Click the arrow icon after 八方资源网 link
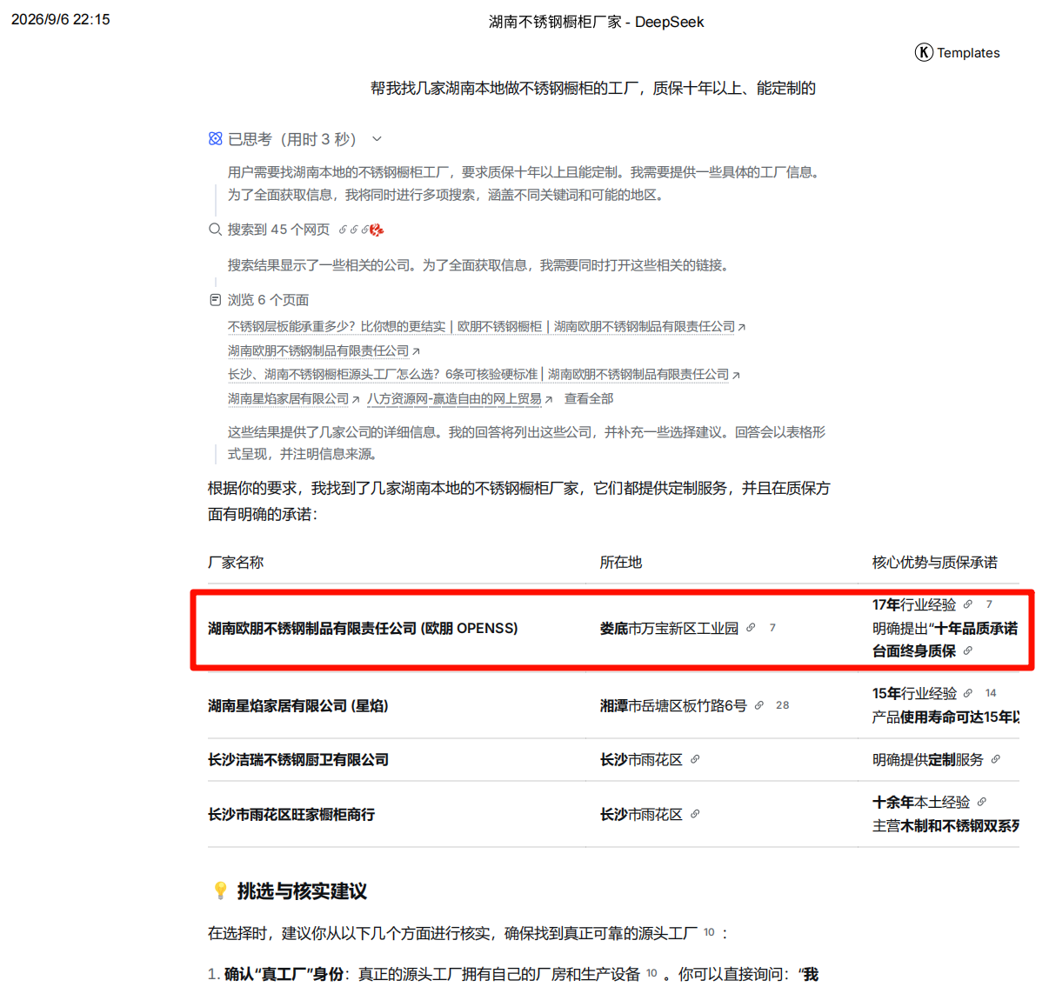Viewport: 1049px width, 987px height. (x=548, y=399)
